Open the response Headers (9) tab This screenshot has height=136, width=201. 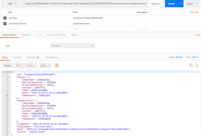pyautogui.click(x=33, y=57)
